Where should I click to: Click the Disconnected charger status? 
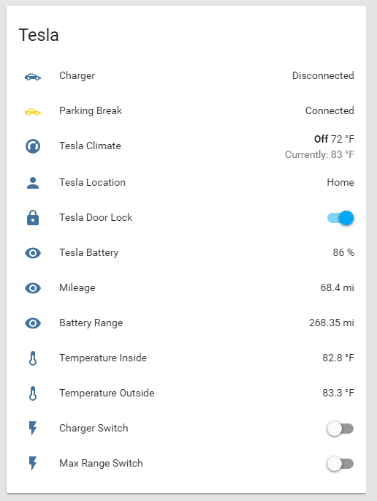click(323, 75)
